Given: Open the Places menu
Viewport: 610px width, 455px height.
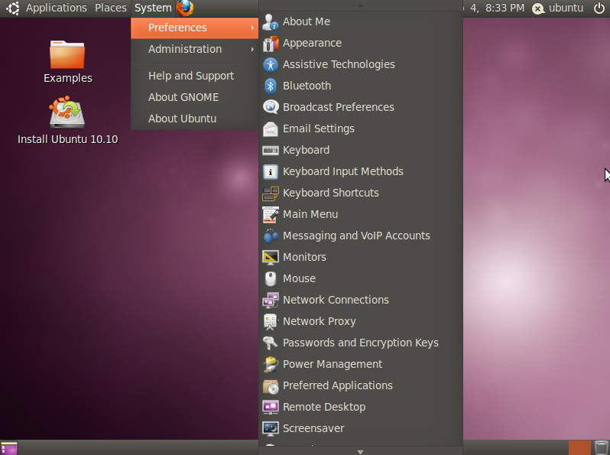Looking at the screenshot, I should coord(111,8).
